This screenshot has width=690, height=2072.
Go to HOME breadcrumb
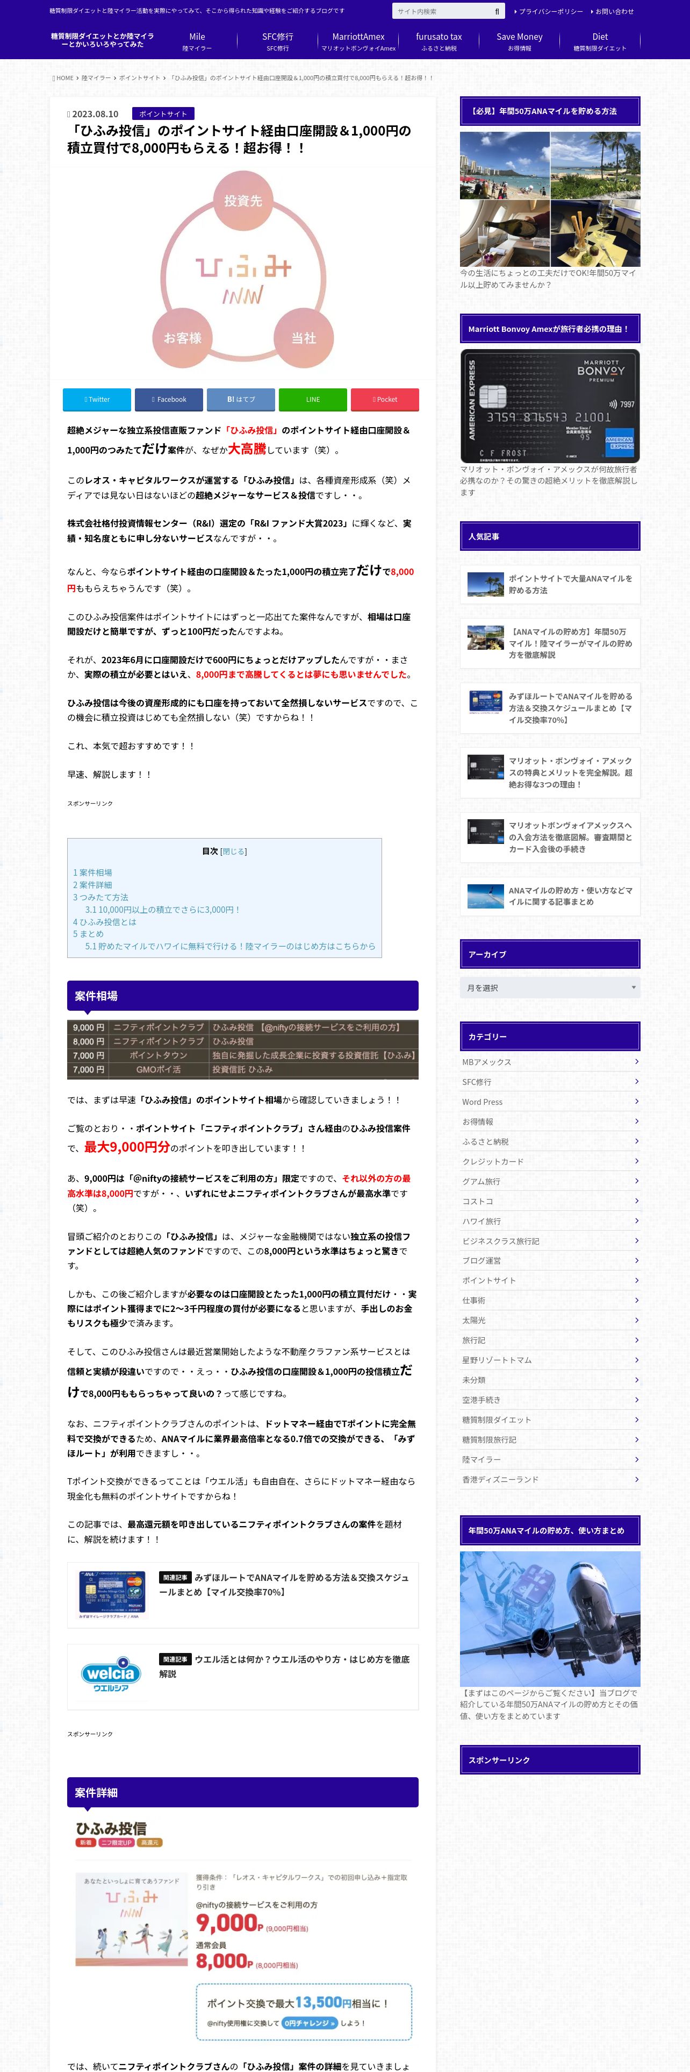[x=63, y=78]
